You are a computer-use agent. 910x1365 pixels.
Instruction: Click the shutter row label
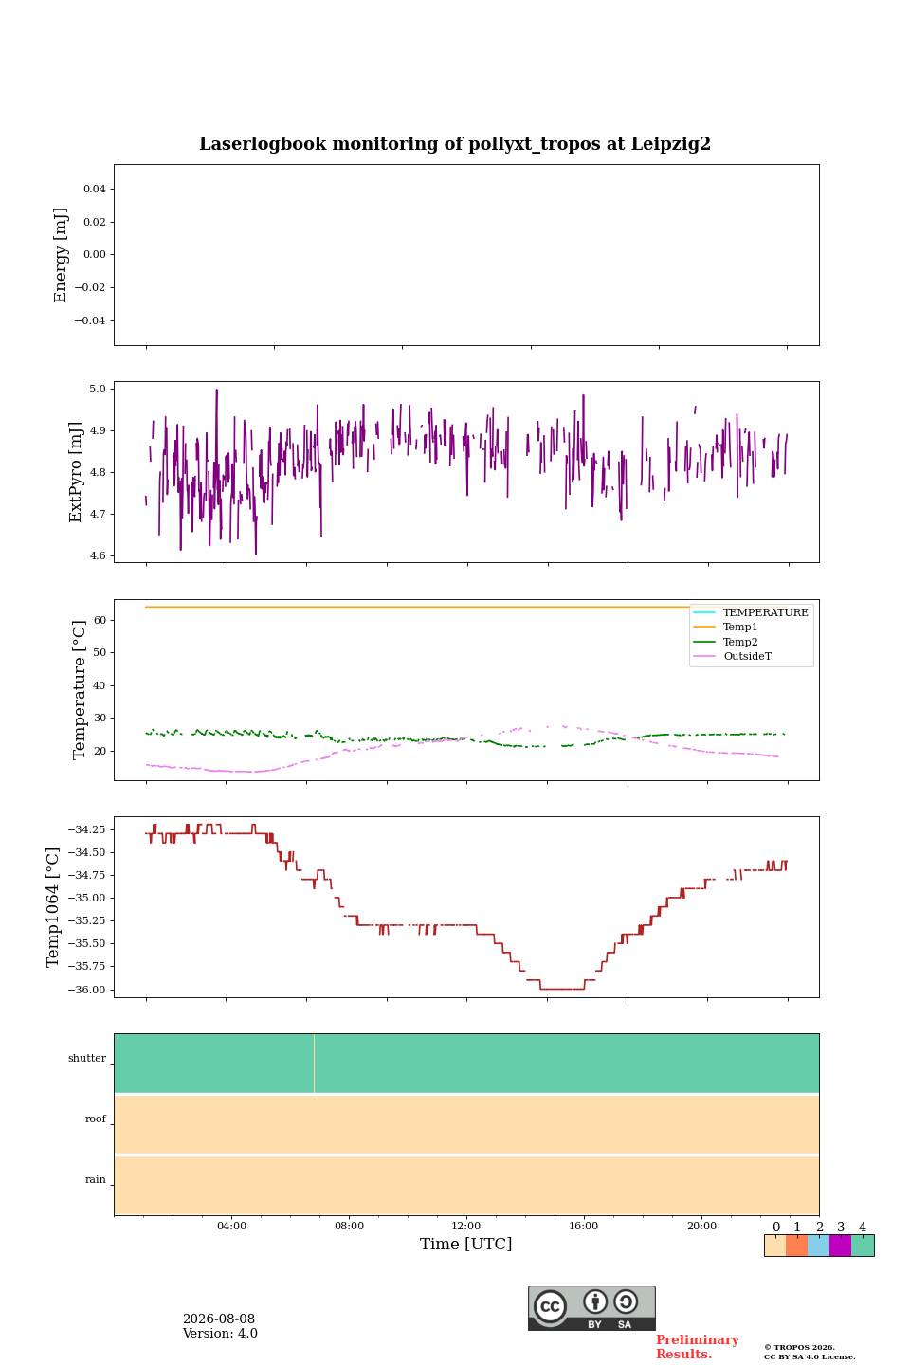87,1059
